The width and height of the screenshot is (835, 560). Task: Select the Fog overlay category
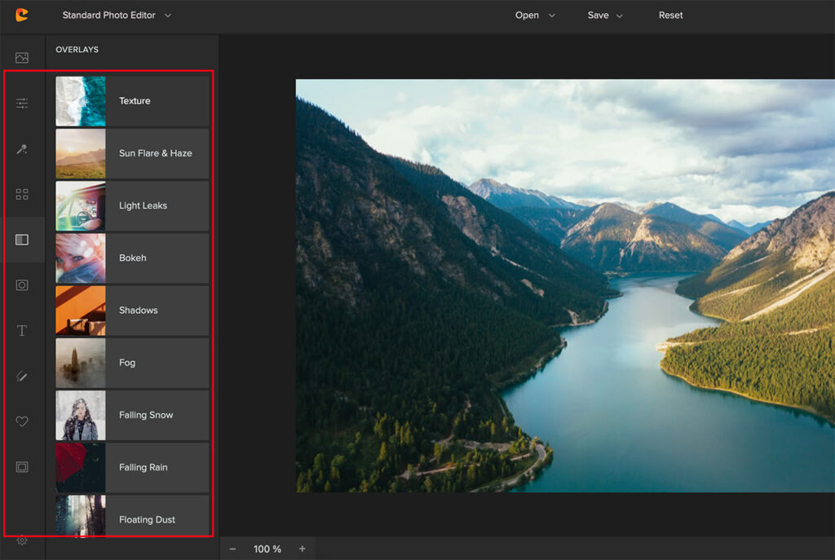tap(132, 363)
